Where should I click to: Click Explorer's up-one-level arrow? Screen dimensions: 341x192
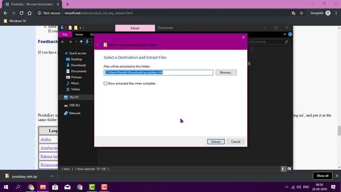81,42
